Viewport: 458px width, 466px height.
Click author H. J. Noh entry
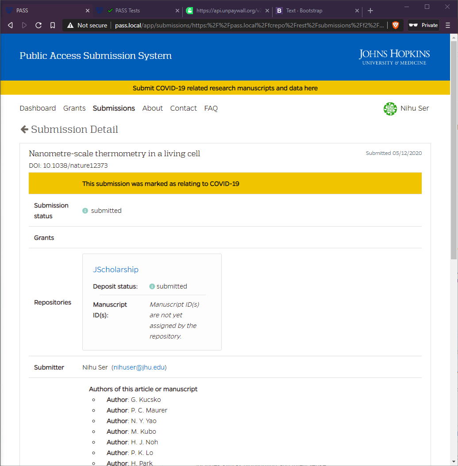[132, 442]
